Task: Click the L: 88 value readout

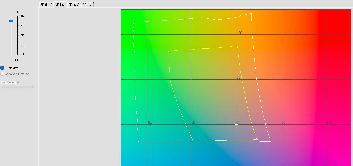Action: [x=15, y=61]
